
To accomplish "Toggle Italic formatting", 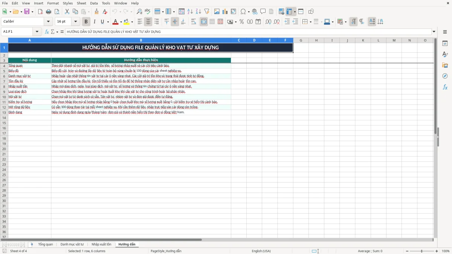I will pos(94,22).
